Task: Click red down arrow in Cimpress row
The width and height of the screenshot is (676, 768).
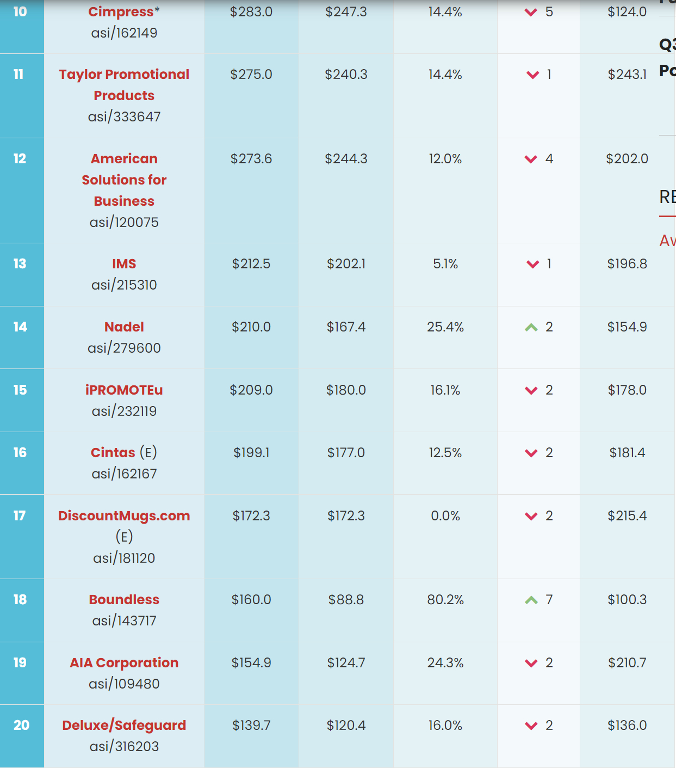Action: (531, 12)
